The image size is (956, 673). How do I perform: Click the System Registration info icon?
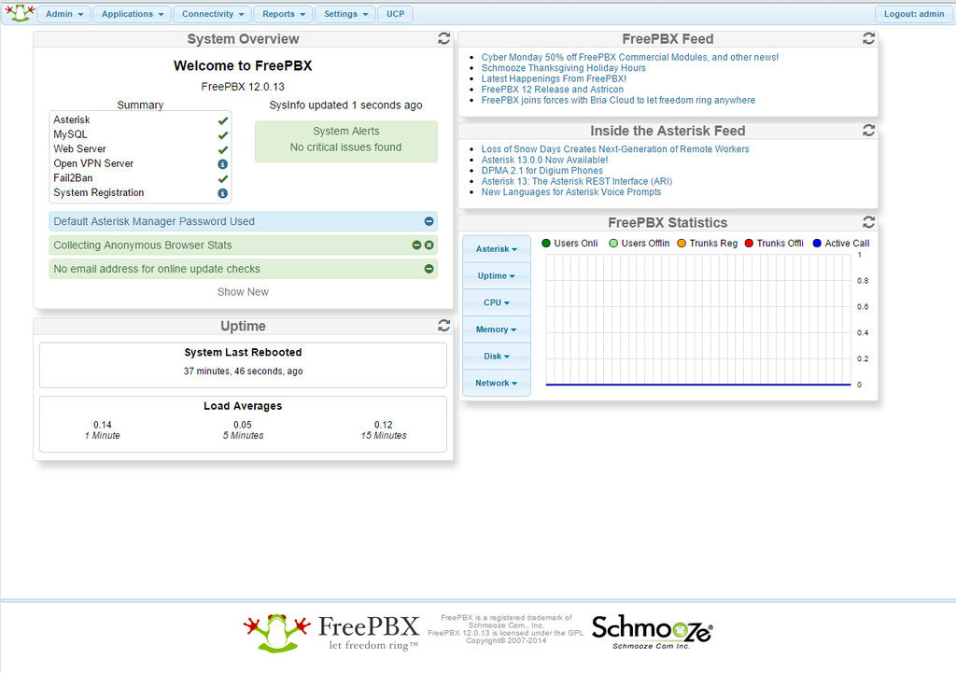point(223,193)
